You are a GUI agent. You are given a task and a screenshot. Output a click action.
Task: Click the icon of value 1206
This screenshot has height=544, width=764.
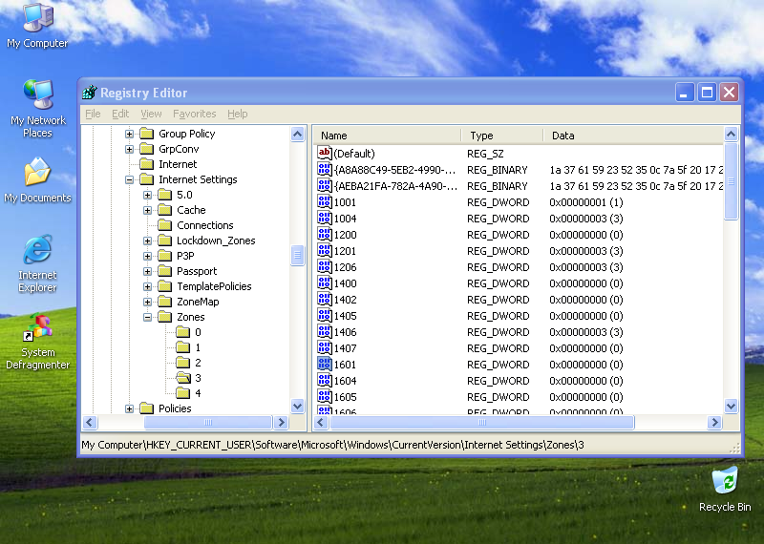[x=324, y=266]
